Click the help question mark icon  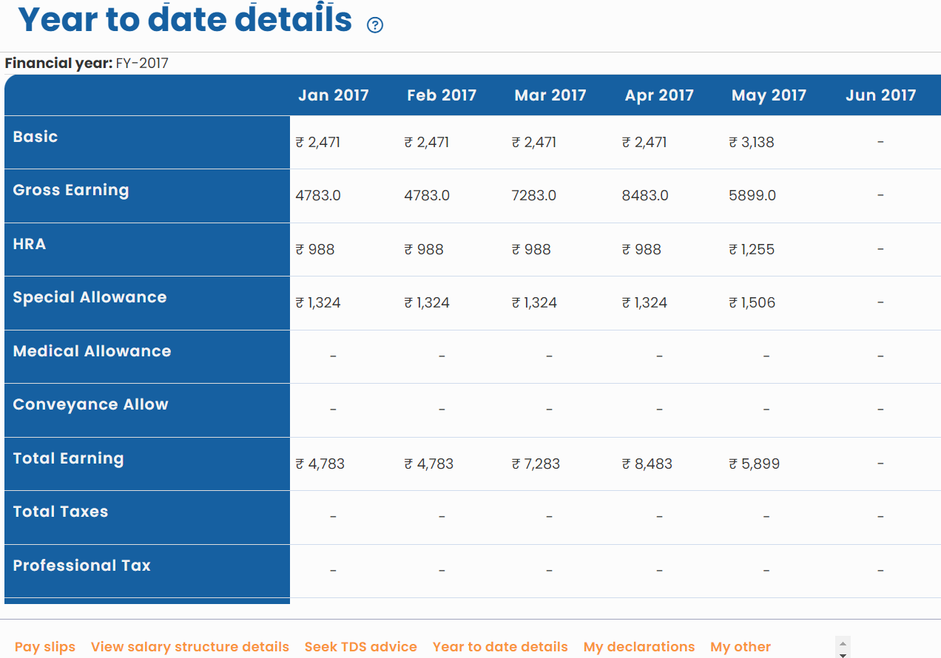pyautogui.click(x=375, y=25)
